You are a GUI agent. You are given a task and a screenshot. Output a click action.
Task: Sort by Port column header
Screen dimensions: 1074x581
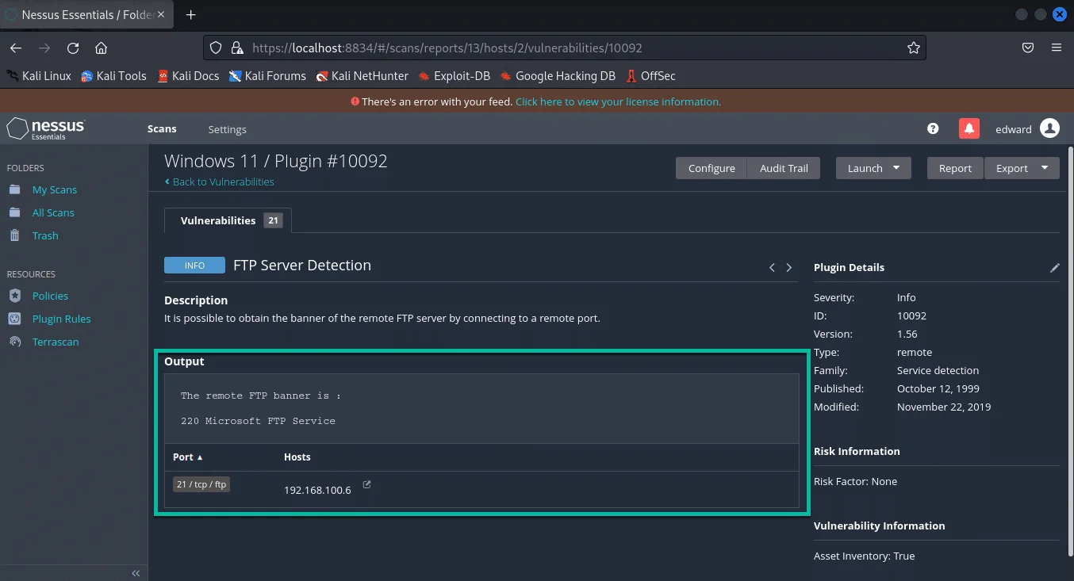click(188, 457)
